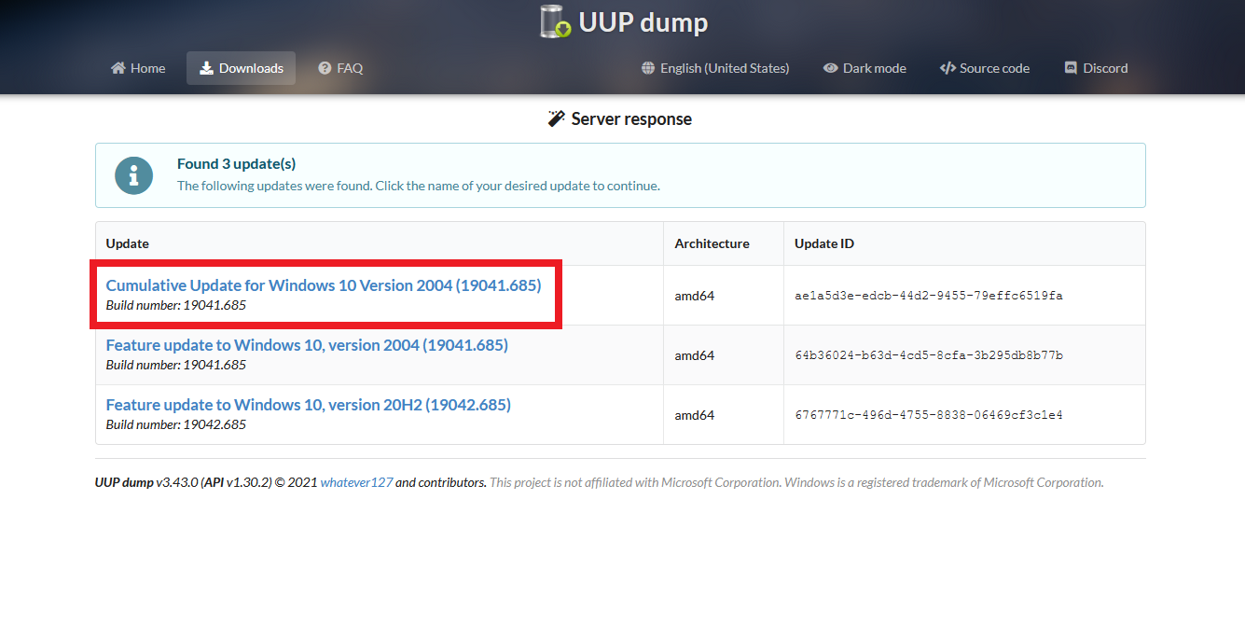Select Update ID ae1a5d3e-edcb-44d2-9455-79effc6519fa

[x=929, y=296]
